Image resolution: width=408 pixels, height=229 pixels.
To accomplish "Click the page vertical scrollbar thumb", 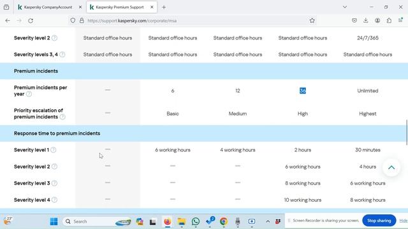I will [407, 132].
